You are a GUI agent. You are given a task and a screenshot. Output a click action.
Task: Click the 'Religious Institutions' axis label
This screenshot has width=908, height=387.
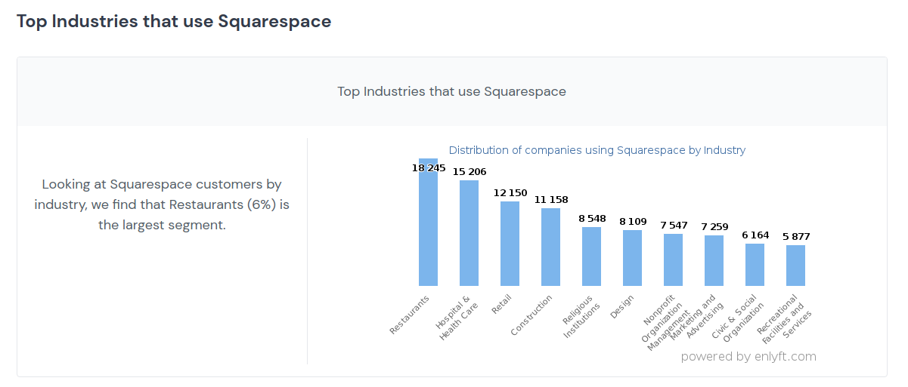point(580,317)
